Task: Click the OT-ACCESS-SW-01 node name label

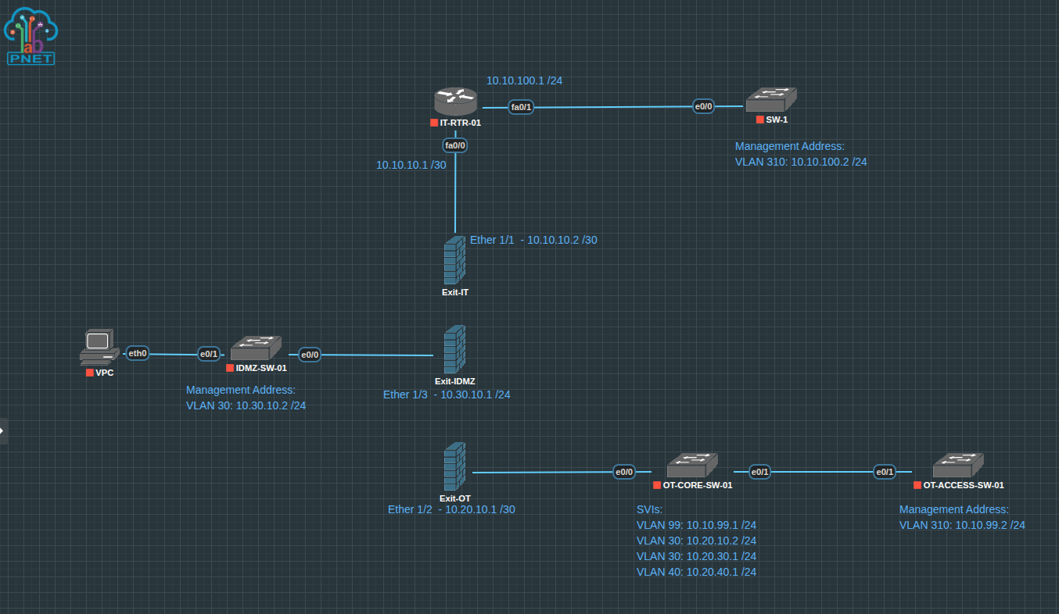Action: (964, 485)
